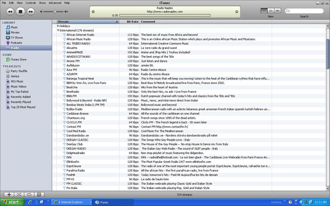Open the Edit menu
The height and width of the screenshot is (206, 330).
11,3
